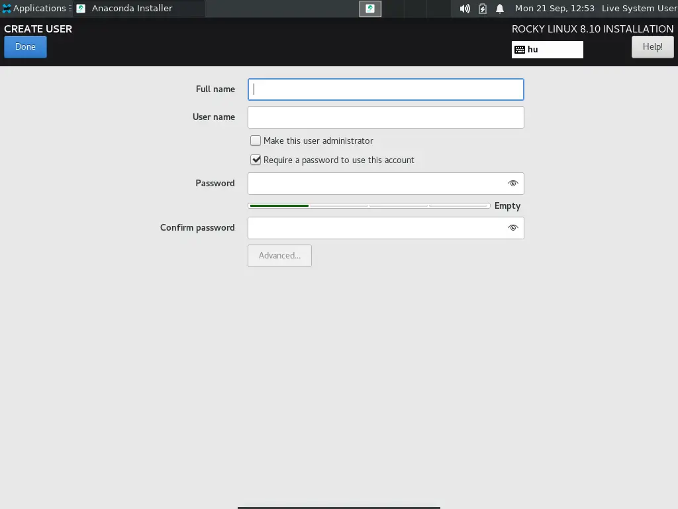Switch the hu keyboard layout
678x509 pixels.
click(x=548, y=50)
